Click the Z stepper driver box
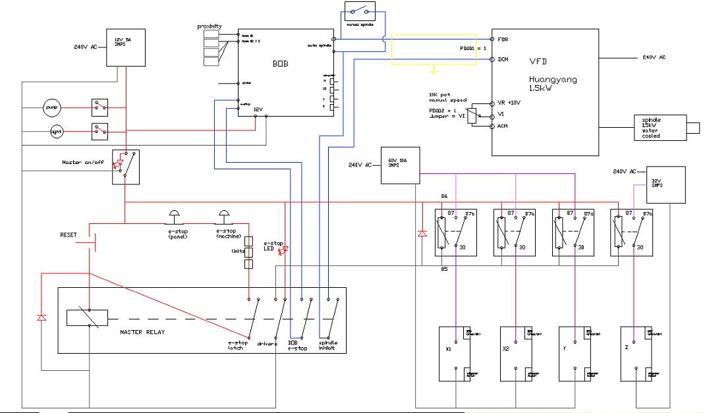The image size is (705, 413). (x=636, y=354)
